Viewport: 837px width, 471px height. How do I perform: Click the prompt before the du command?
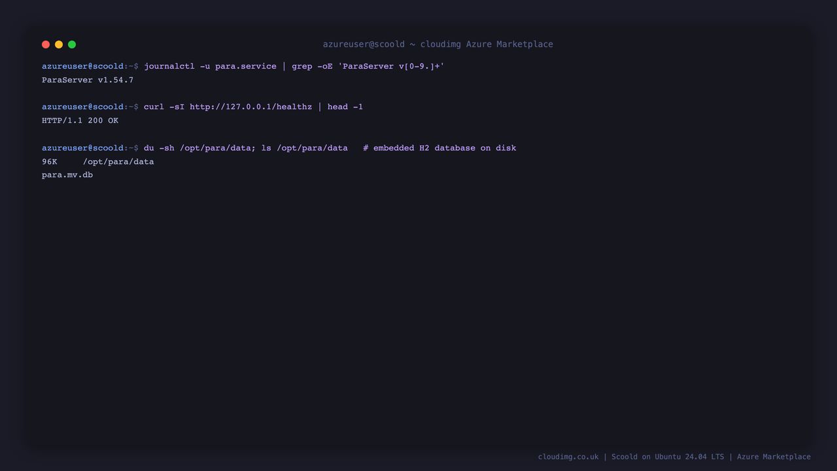pyautogui.click(x=90, y=148)
